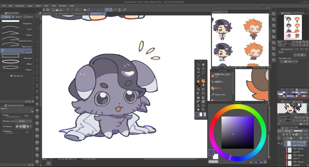
Task: Click Save icon in command bar
Action: point(61,10)
